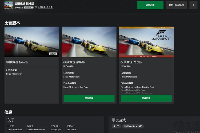Click the 此版本 badge on standard edition
Screen dimensions: 200x133
click(x=53, y=54)
